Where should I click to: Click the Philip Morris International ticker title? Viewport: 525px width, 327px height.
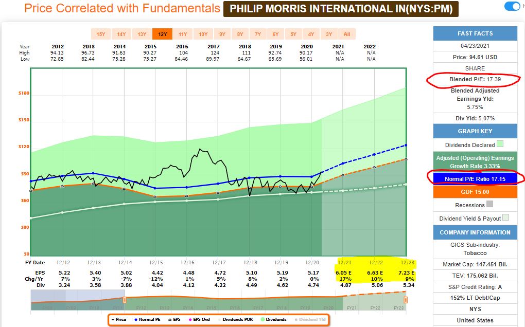[x=341, y=9]
